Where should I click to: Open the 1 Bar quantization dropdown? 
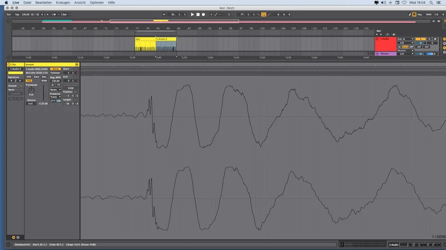(x=65, y=14)
